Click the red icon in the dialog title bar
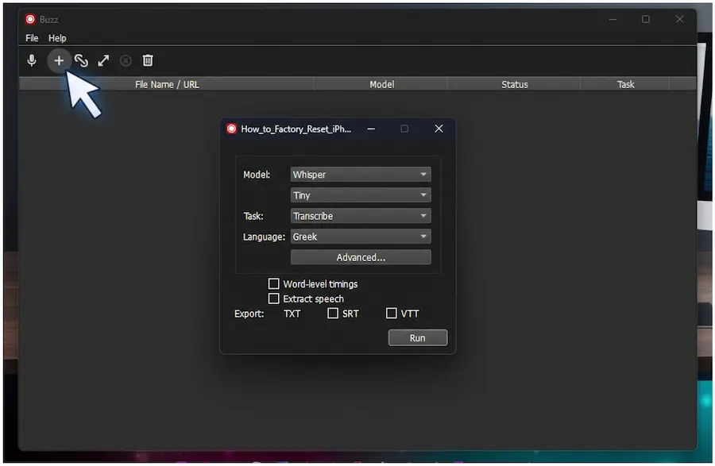 pyautogui.click(x=232, y=129)
